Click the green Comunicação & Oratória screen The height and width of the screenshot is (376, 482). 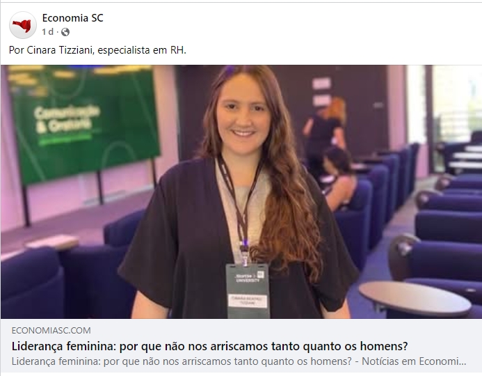[85, 125]
